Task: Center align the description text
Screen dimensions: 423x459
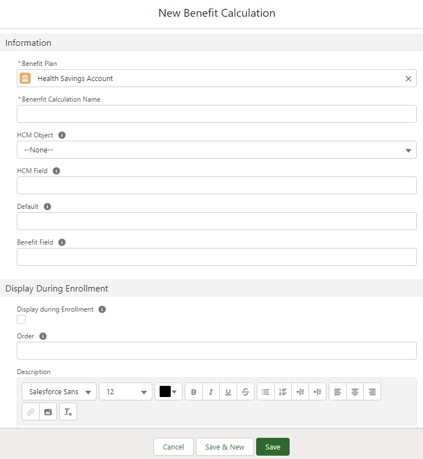Action: click(x=355, y=391)
